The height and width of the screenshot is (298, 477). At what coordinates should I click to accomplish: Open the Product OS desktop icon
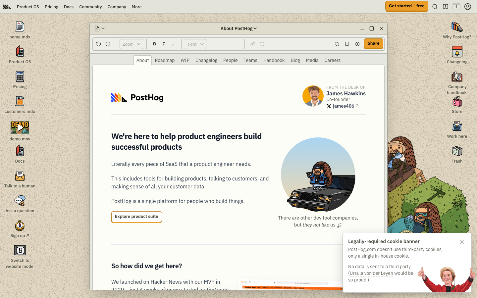click(20, 52)
